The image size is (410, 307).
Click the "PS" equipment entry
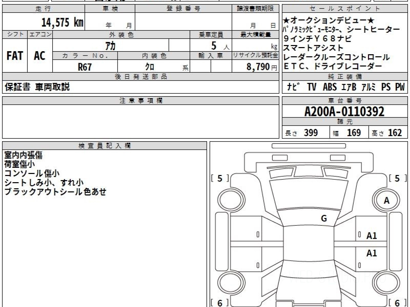[386, 87]
